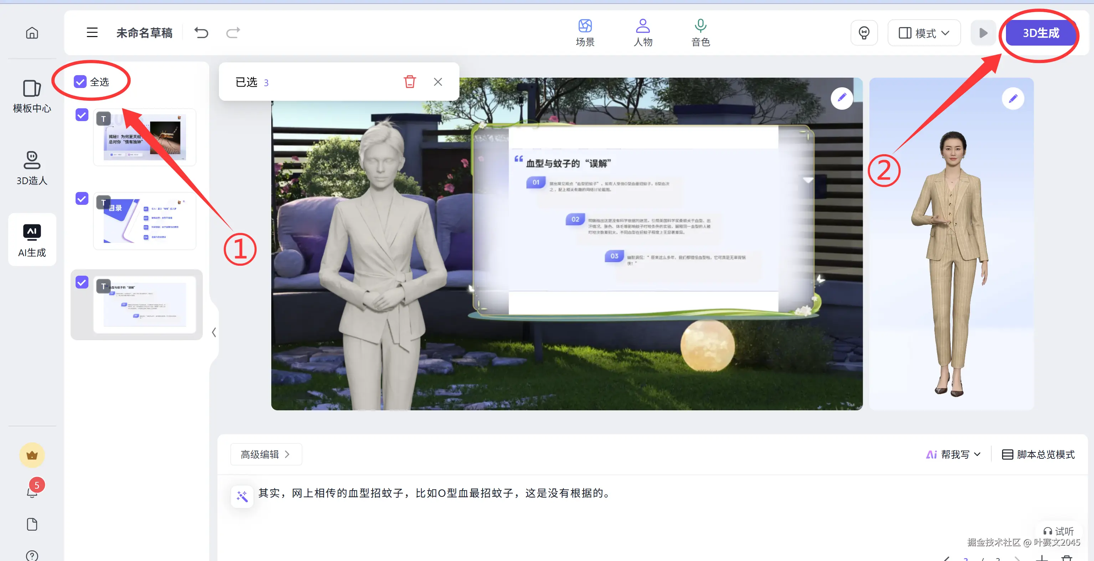Click the undo arrow
1094x561 pixels.
pos(201,33)
